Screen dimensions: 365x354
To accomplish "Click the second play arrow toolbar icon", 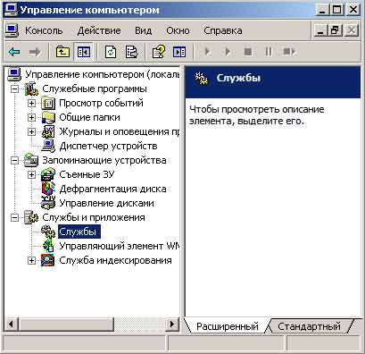I will [x=228, y=52].
